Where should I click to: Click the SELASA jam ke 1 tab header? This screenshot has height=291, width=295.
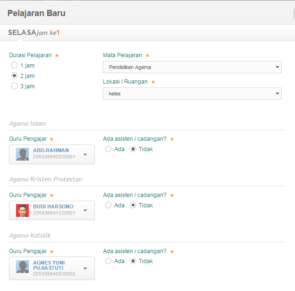coord(34,33)
